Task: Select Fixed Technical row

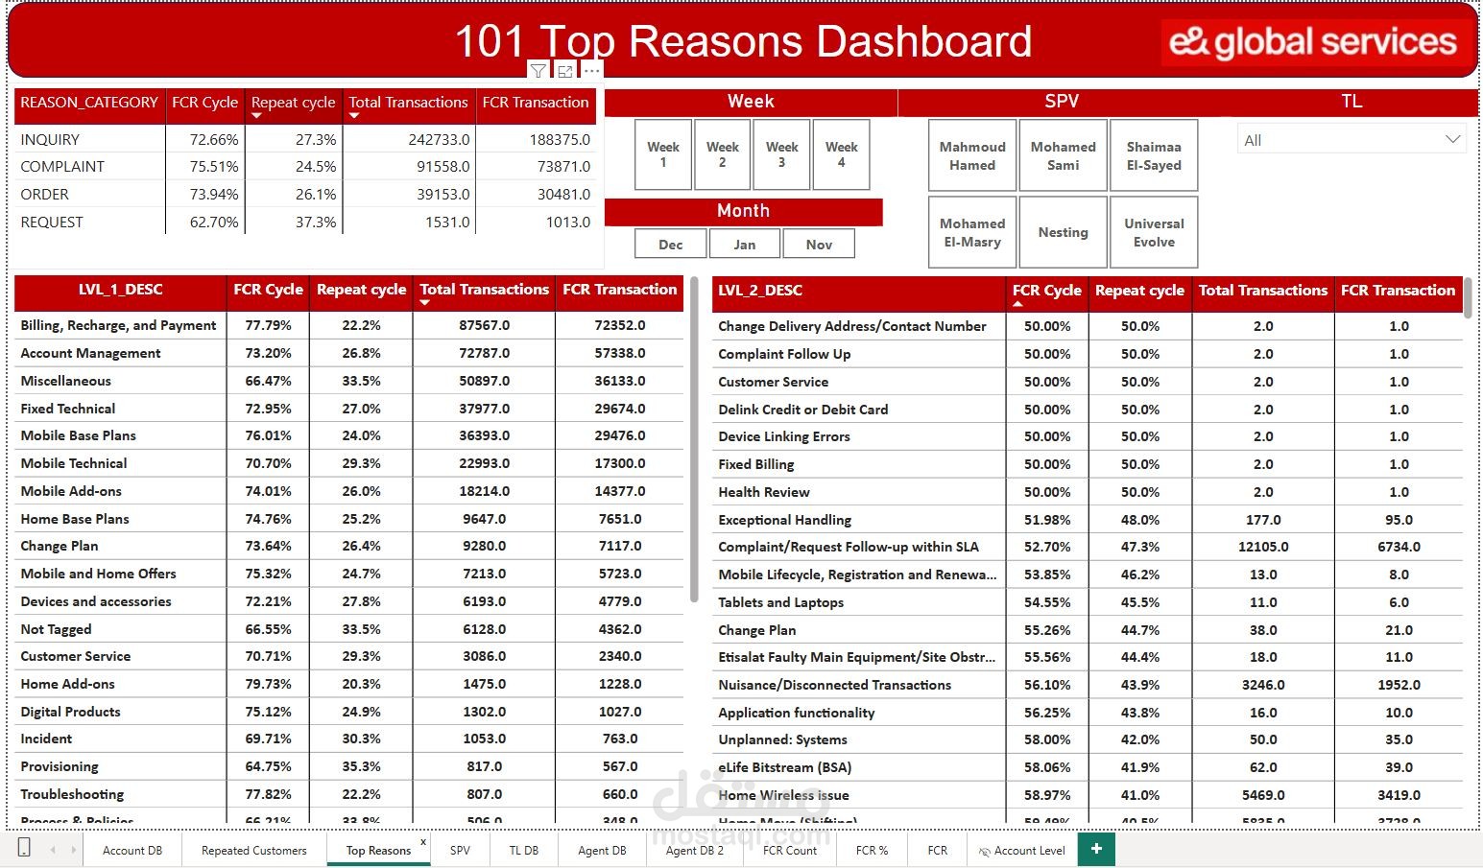Action: click(349, 409)
